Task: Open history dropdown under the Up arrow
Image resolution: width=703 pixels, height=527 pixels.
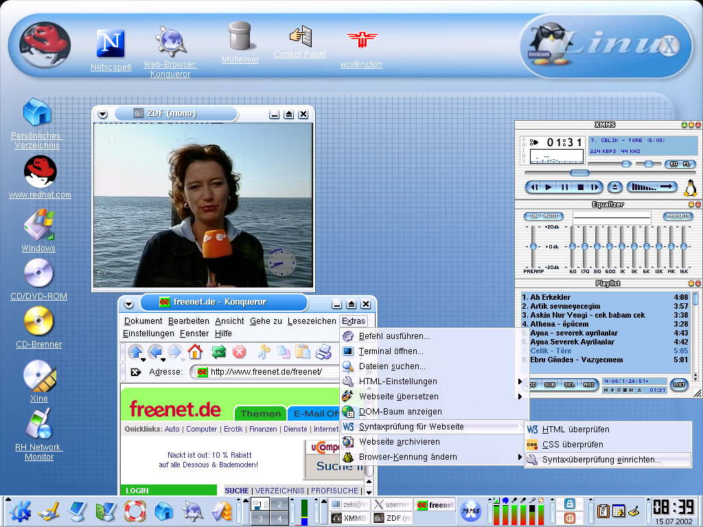Action: pyautogui.click(x=143, y=359)
